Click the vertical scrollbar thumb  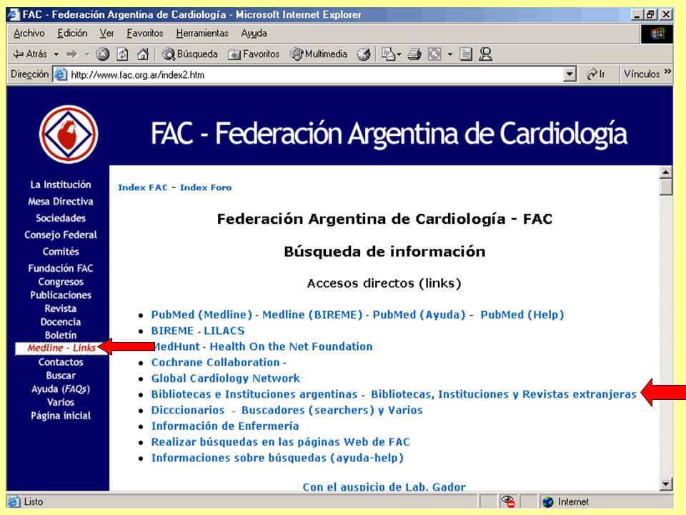(666, 187)
